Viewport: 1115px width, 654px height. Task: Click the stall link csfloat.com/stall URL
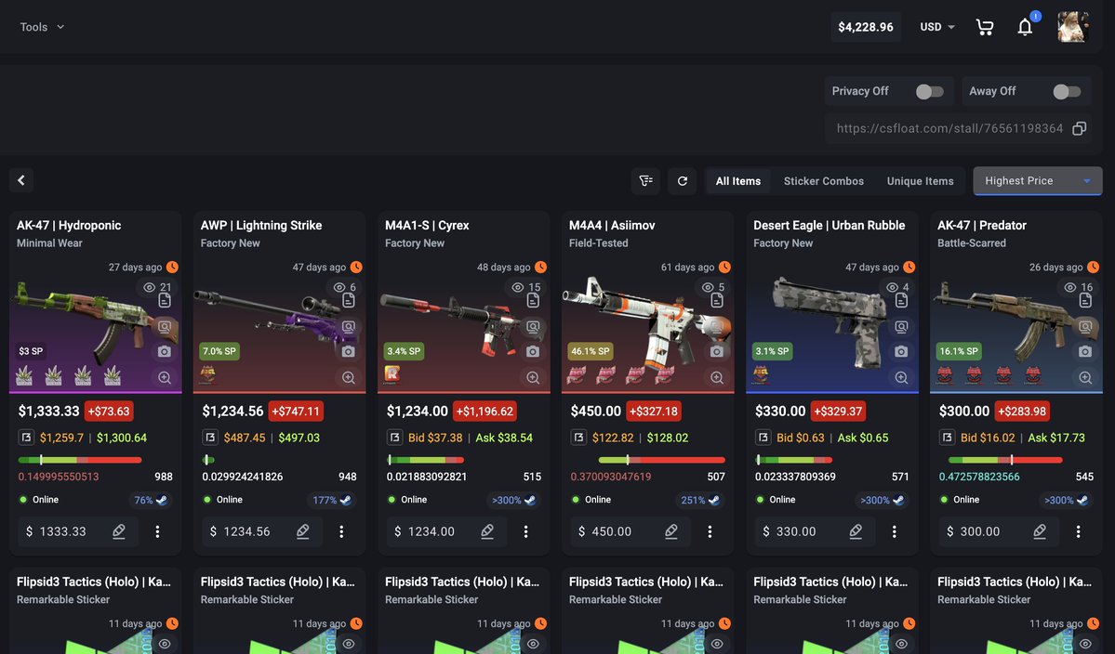949,128
